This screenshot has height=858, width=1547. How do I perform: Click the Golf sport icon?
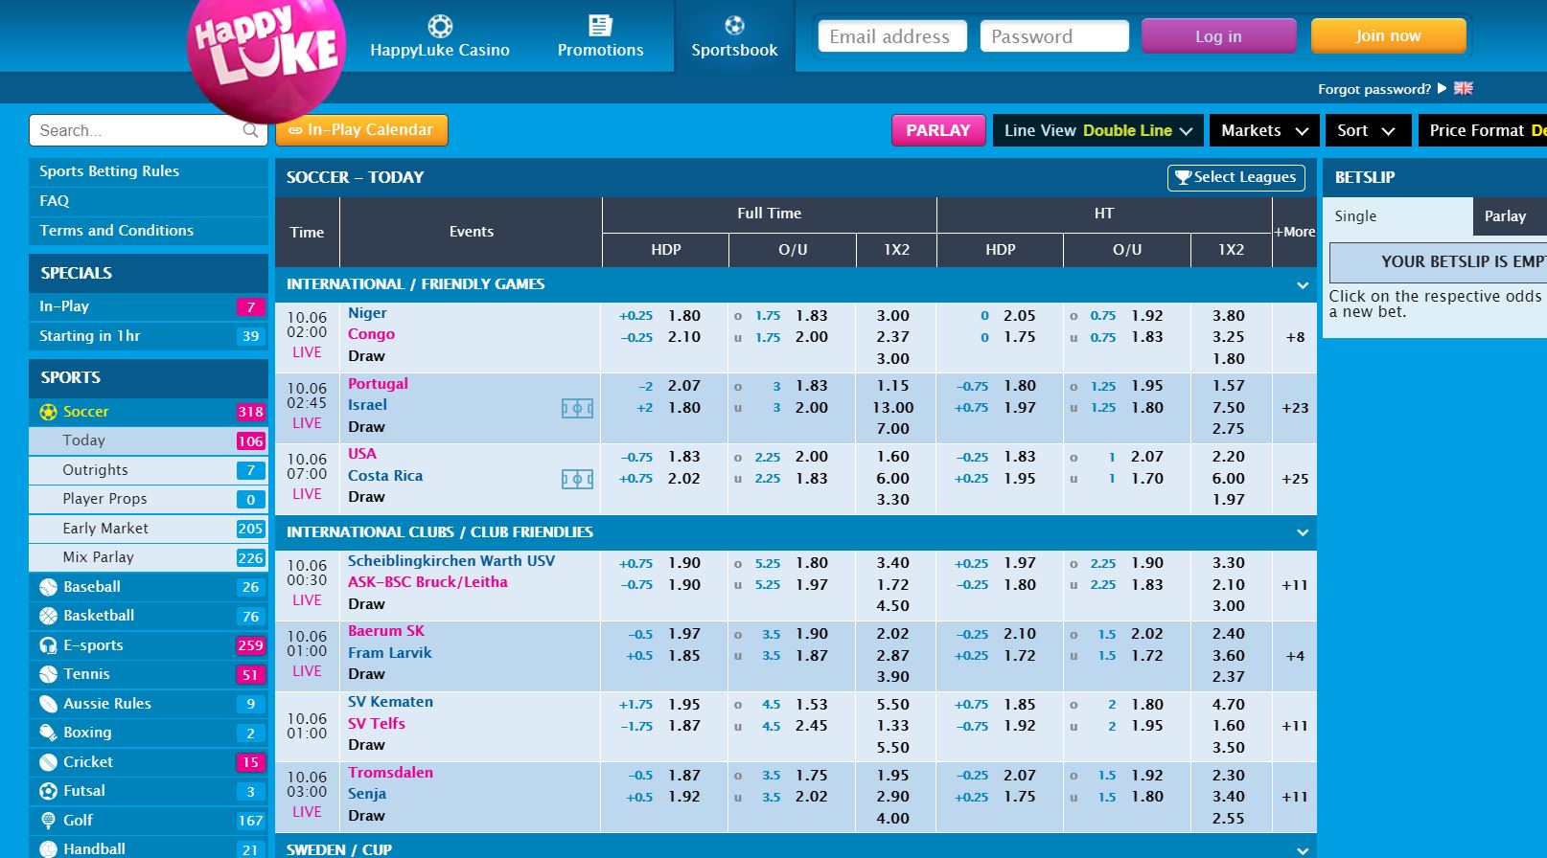[49, 821]
